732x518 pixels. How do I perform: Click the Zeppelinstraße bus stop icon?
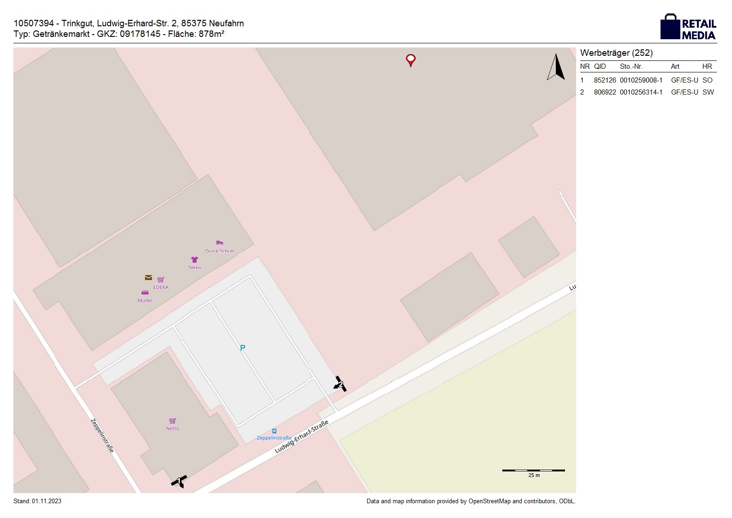coord(274,431)
